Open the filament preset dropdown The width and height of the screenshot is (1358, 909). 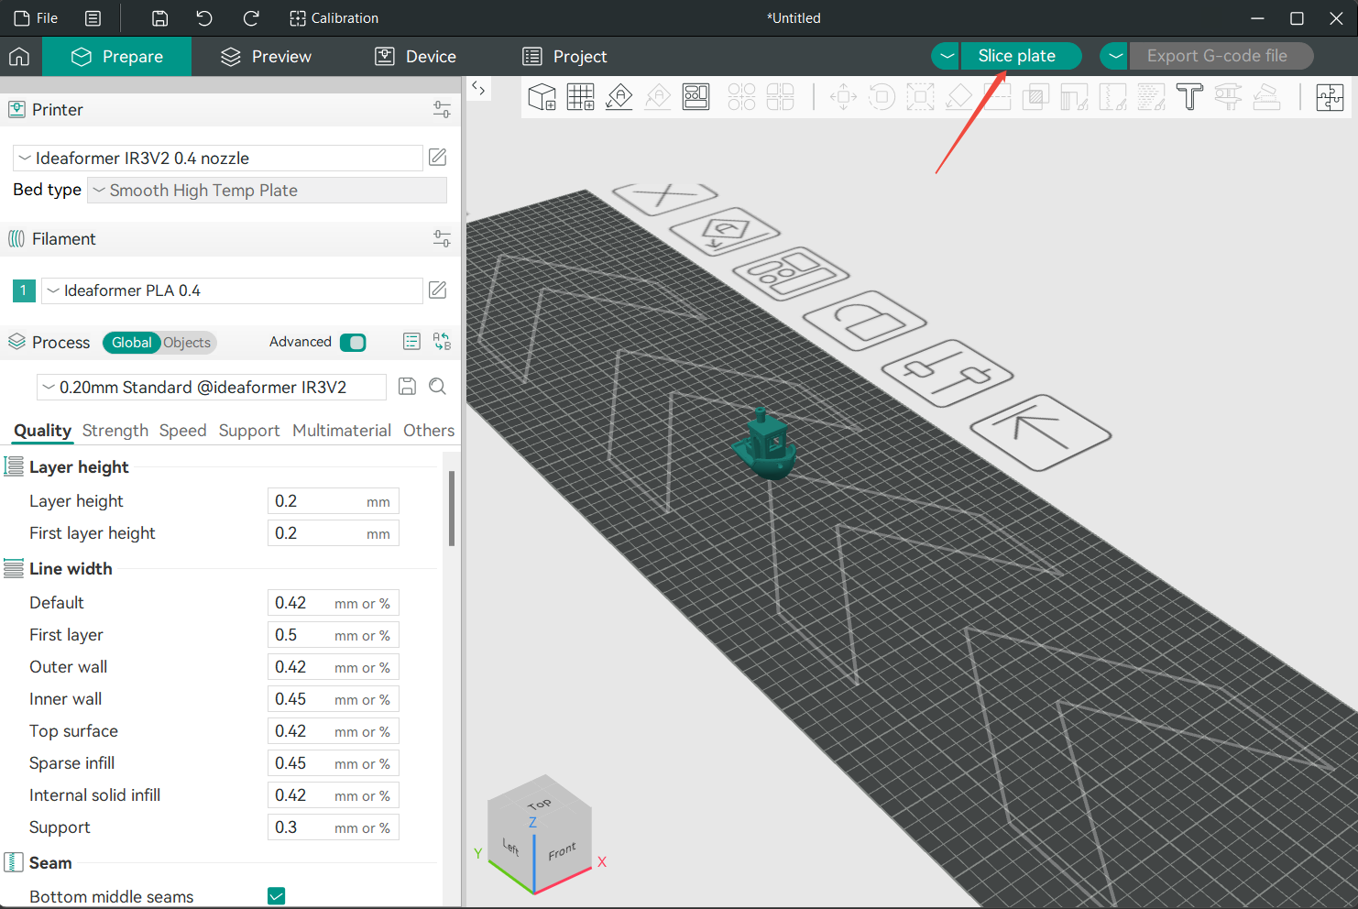tap(232, 290)
